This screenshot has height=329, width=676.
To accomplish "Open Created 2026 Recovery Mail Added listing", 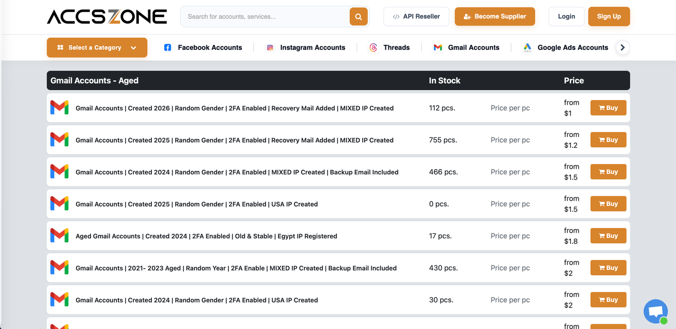I will click(235, 108).
